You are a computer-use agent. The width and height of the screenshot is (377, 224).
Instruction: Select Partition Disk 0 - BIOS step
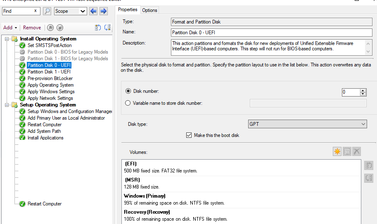[x=68, y=52]
